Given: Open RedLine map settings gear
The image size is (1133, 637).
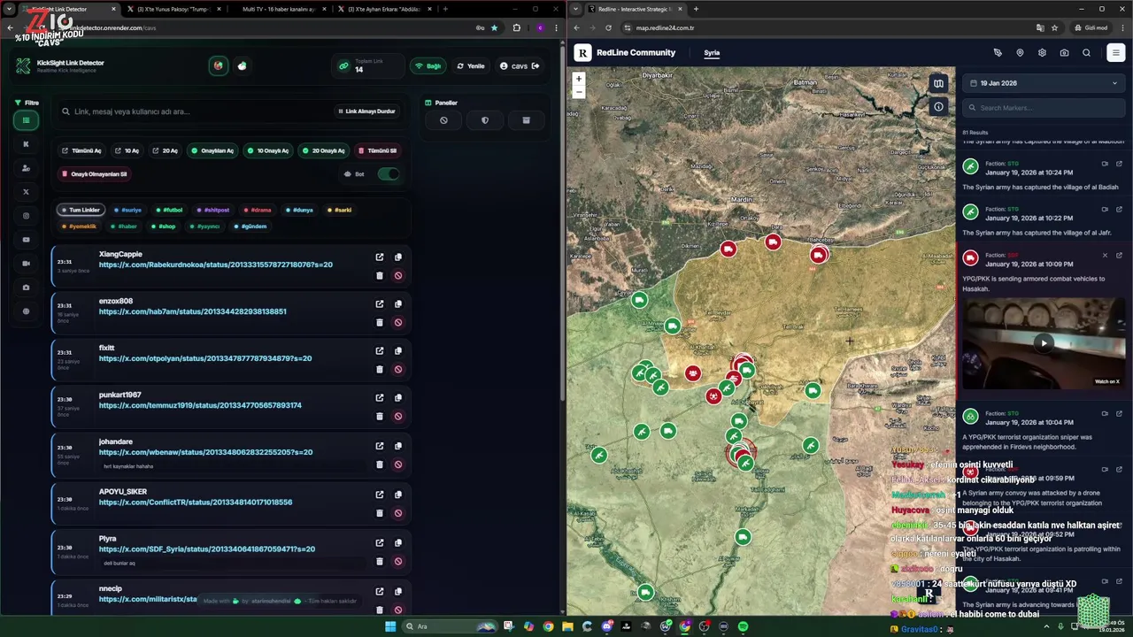Looking at the screenshot, I should coord(1042,53).
